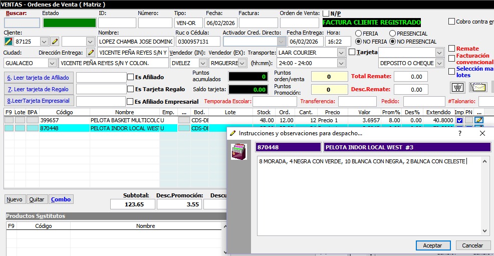This screenshot has width=494, height=256.
Task: Open the Ciudad GUALACEO dropdown
Action: 52,63
